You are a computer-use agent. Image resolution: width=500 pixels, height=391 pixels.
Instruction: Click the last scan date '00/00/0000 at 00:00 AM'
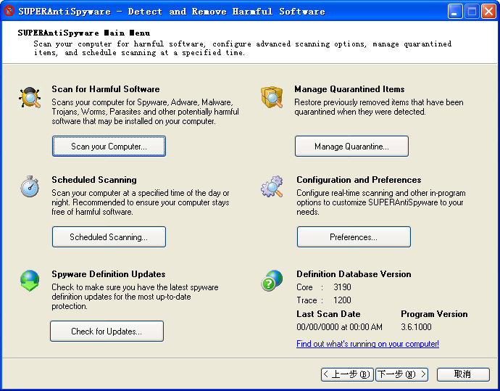click(340, 327)
